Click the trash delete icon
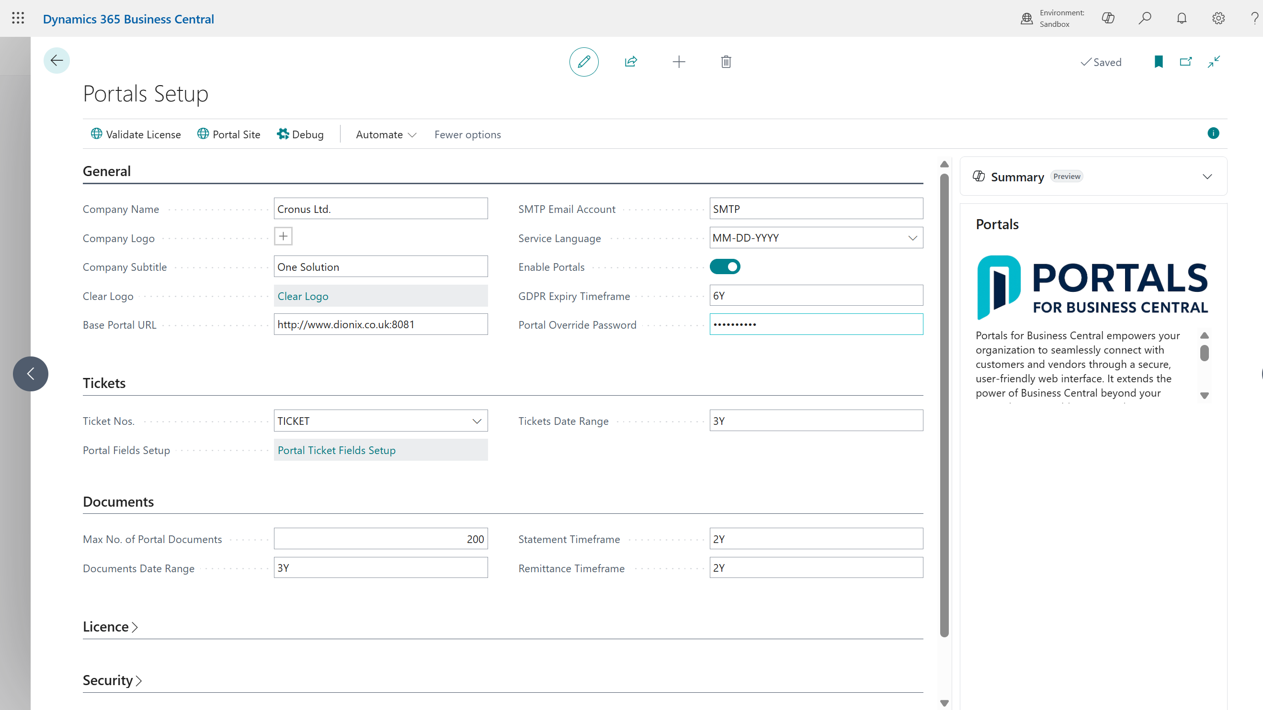Image resolution: width=1263 pixels, height=710 pixels. (x=726, y=62)
